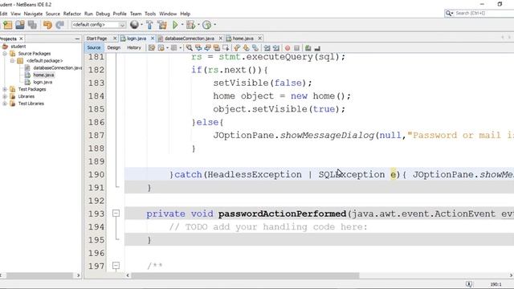The height and width of the screenshot is (289, 514).
Task: Click the red Start Macro Recording icon
Action: pyautogui.click(x=288, y=48)
